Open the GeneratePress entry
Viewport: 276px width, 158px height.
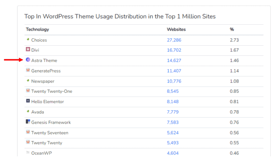coord(46,71)
